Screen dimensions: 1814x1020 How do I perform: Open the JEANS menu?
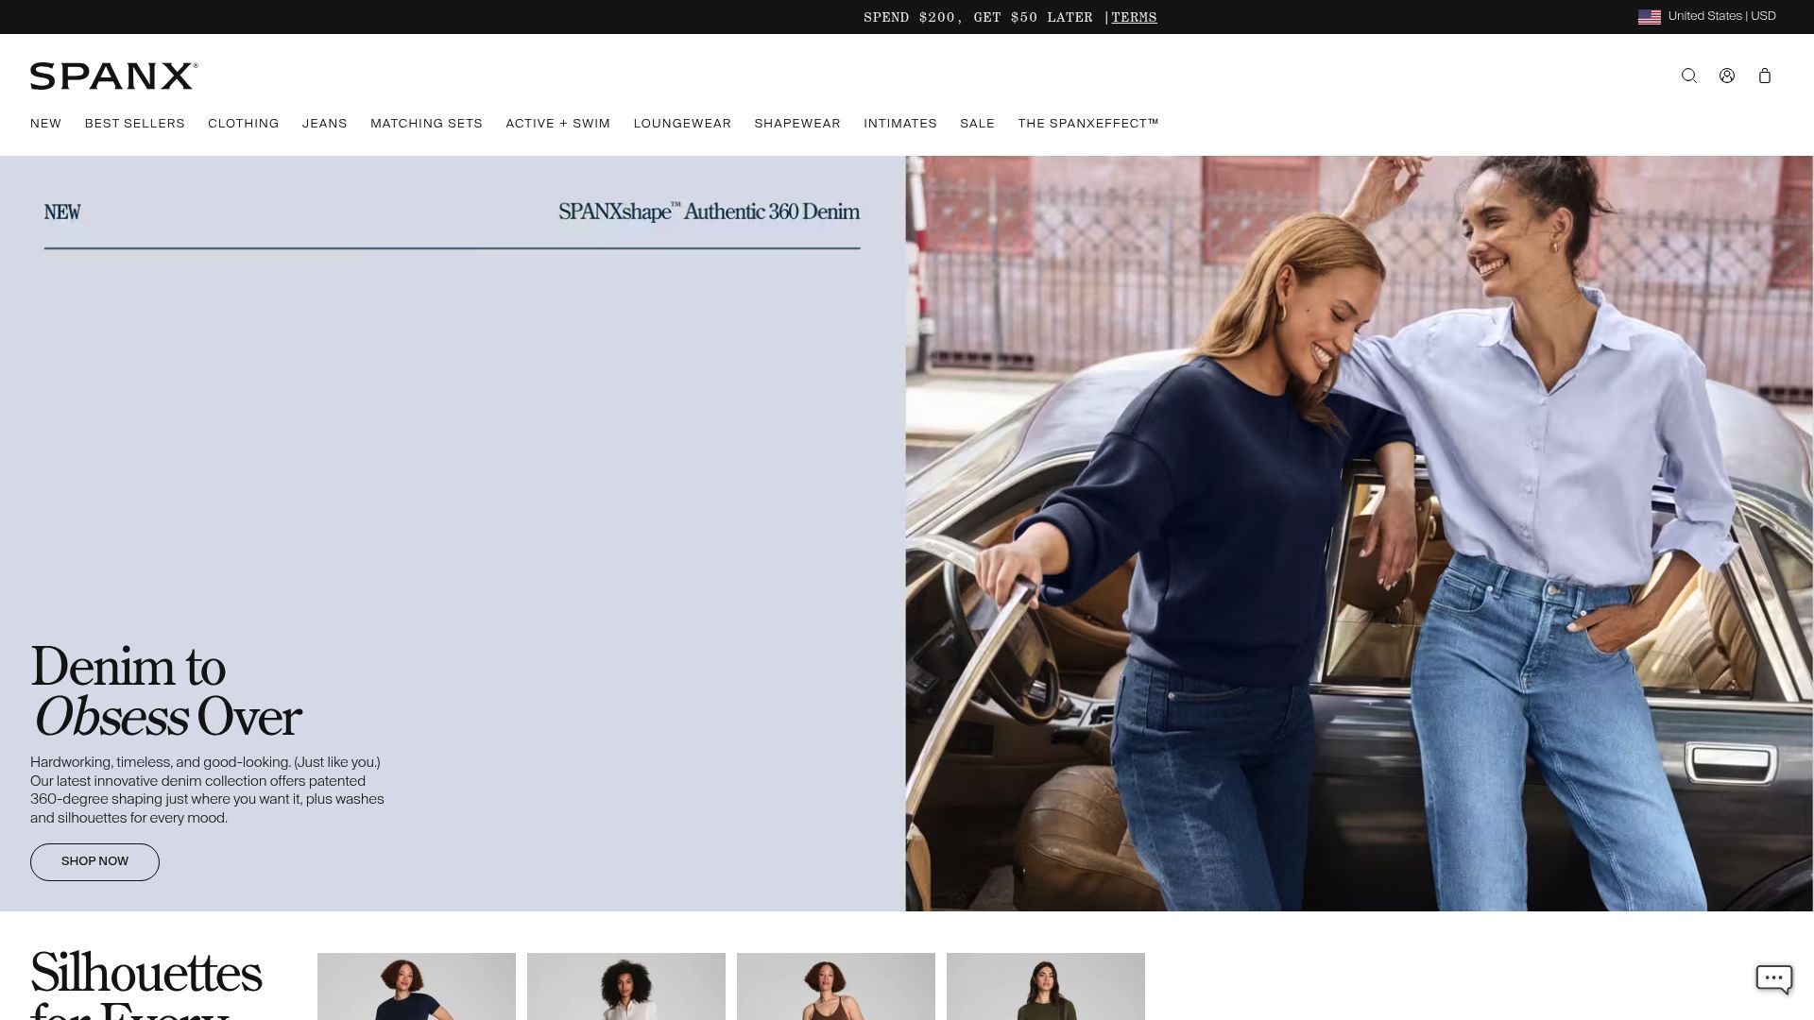click(x=325, y=124)
